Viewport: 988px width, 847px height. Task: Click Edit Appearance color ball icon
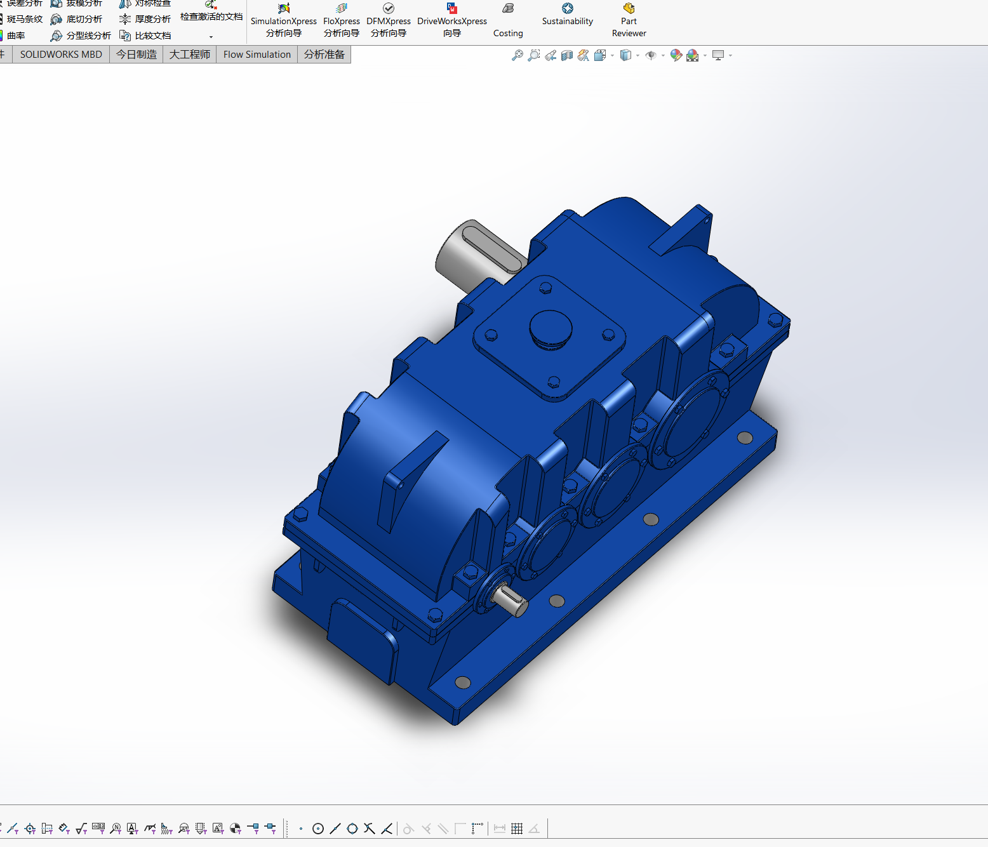[676, 55]
